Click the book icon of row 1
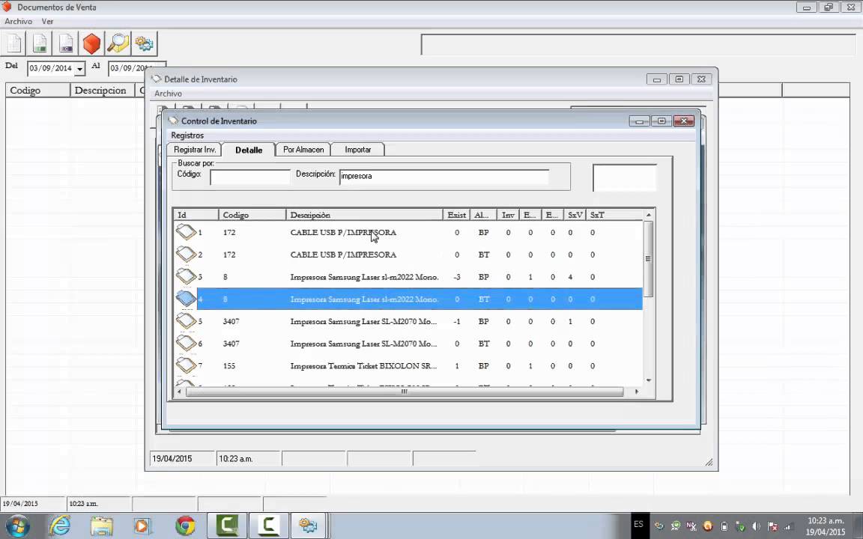This screenshot has height=539, width=863. [x=186, y=231]
